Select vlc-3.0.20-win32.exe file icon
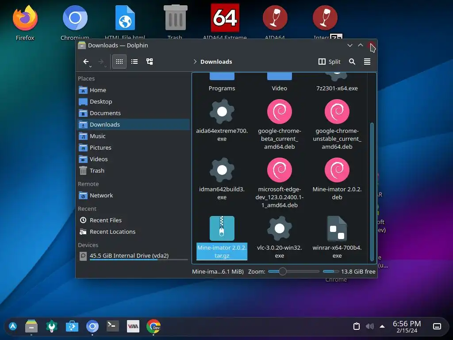The height and width of the screenshot is (340, 453). click(x=280, y=228)
